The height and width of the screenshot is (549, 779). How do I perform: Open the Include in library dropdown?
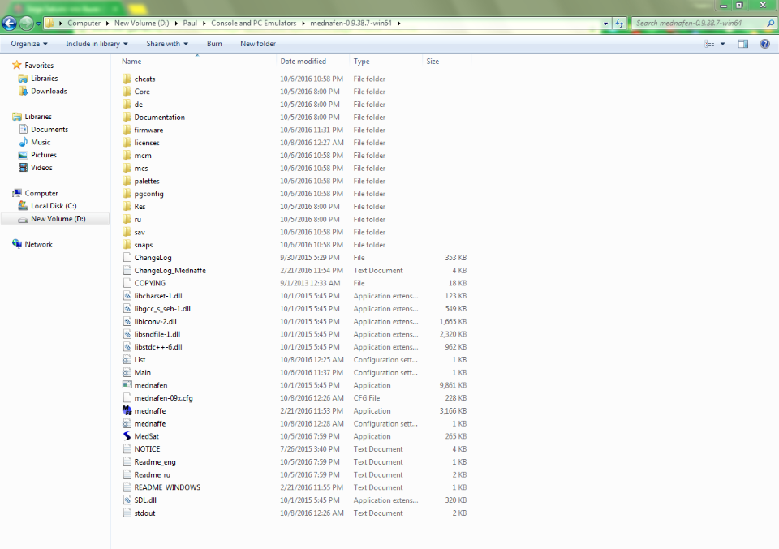click(97, 44)
